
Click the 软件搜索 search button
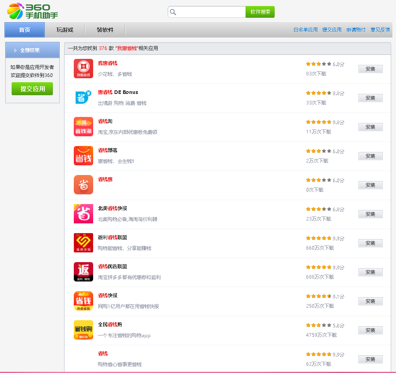[260, 12]
